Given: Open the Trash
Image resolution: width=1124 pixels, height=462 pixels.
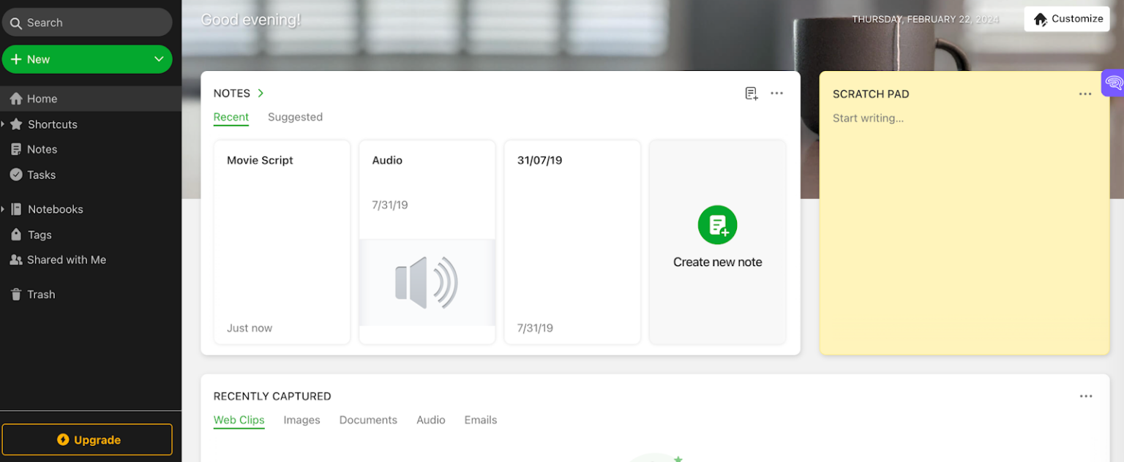Looking at the screenshot, I should (x=41, y=294).
